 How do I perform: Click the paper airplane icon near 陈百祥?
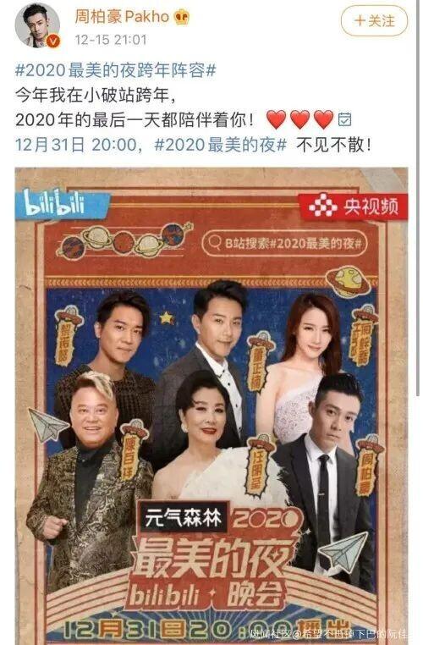(x=47, y=424)
